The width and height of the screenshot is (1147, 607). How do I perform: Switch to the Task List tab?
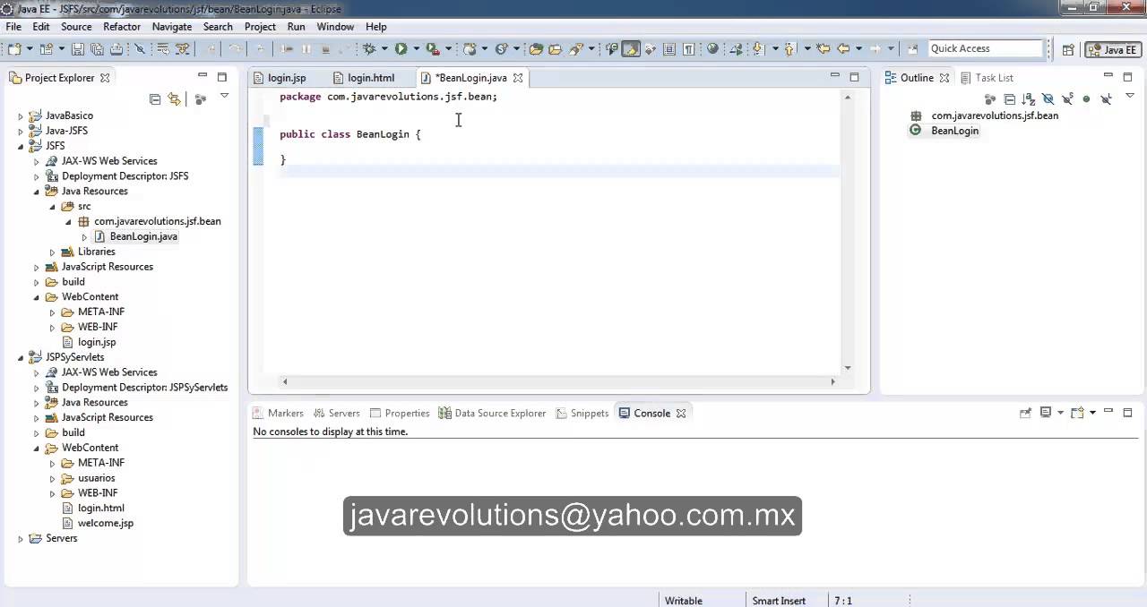pyautogui.click(x=987, y=78)
